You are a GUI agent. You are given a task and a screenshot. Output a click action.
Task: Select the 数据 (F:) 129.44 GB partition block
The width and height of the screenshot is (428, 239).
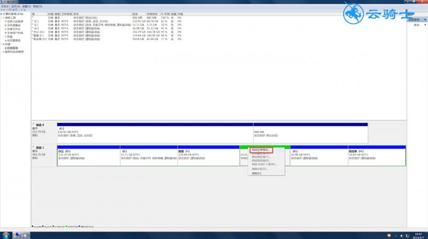(209, 156)
